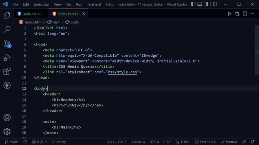This screenshot has width=259, height=145.
Task: Click the <nav><h2>Nav</h2></nav> line
Action: (x=77, y=105)
